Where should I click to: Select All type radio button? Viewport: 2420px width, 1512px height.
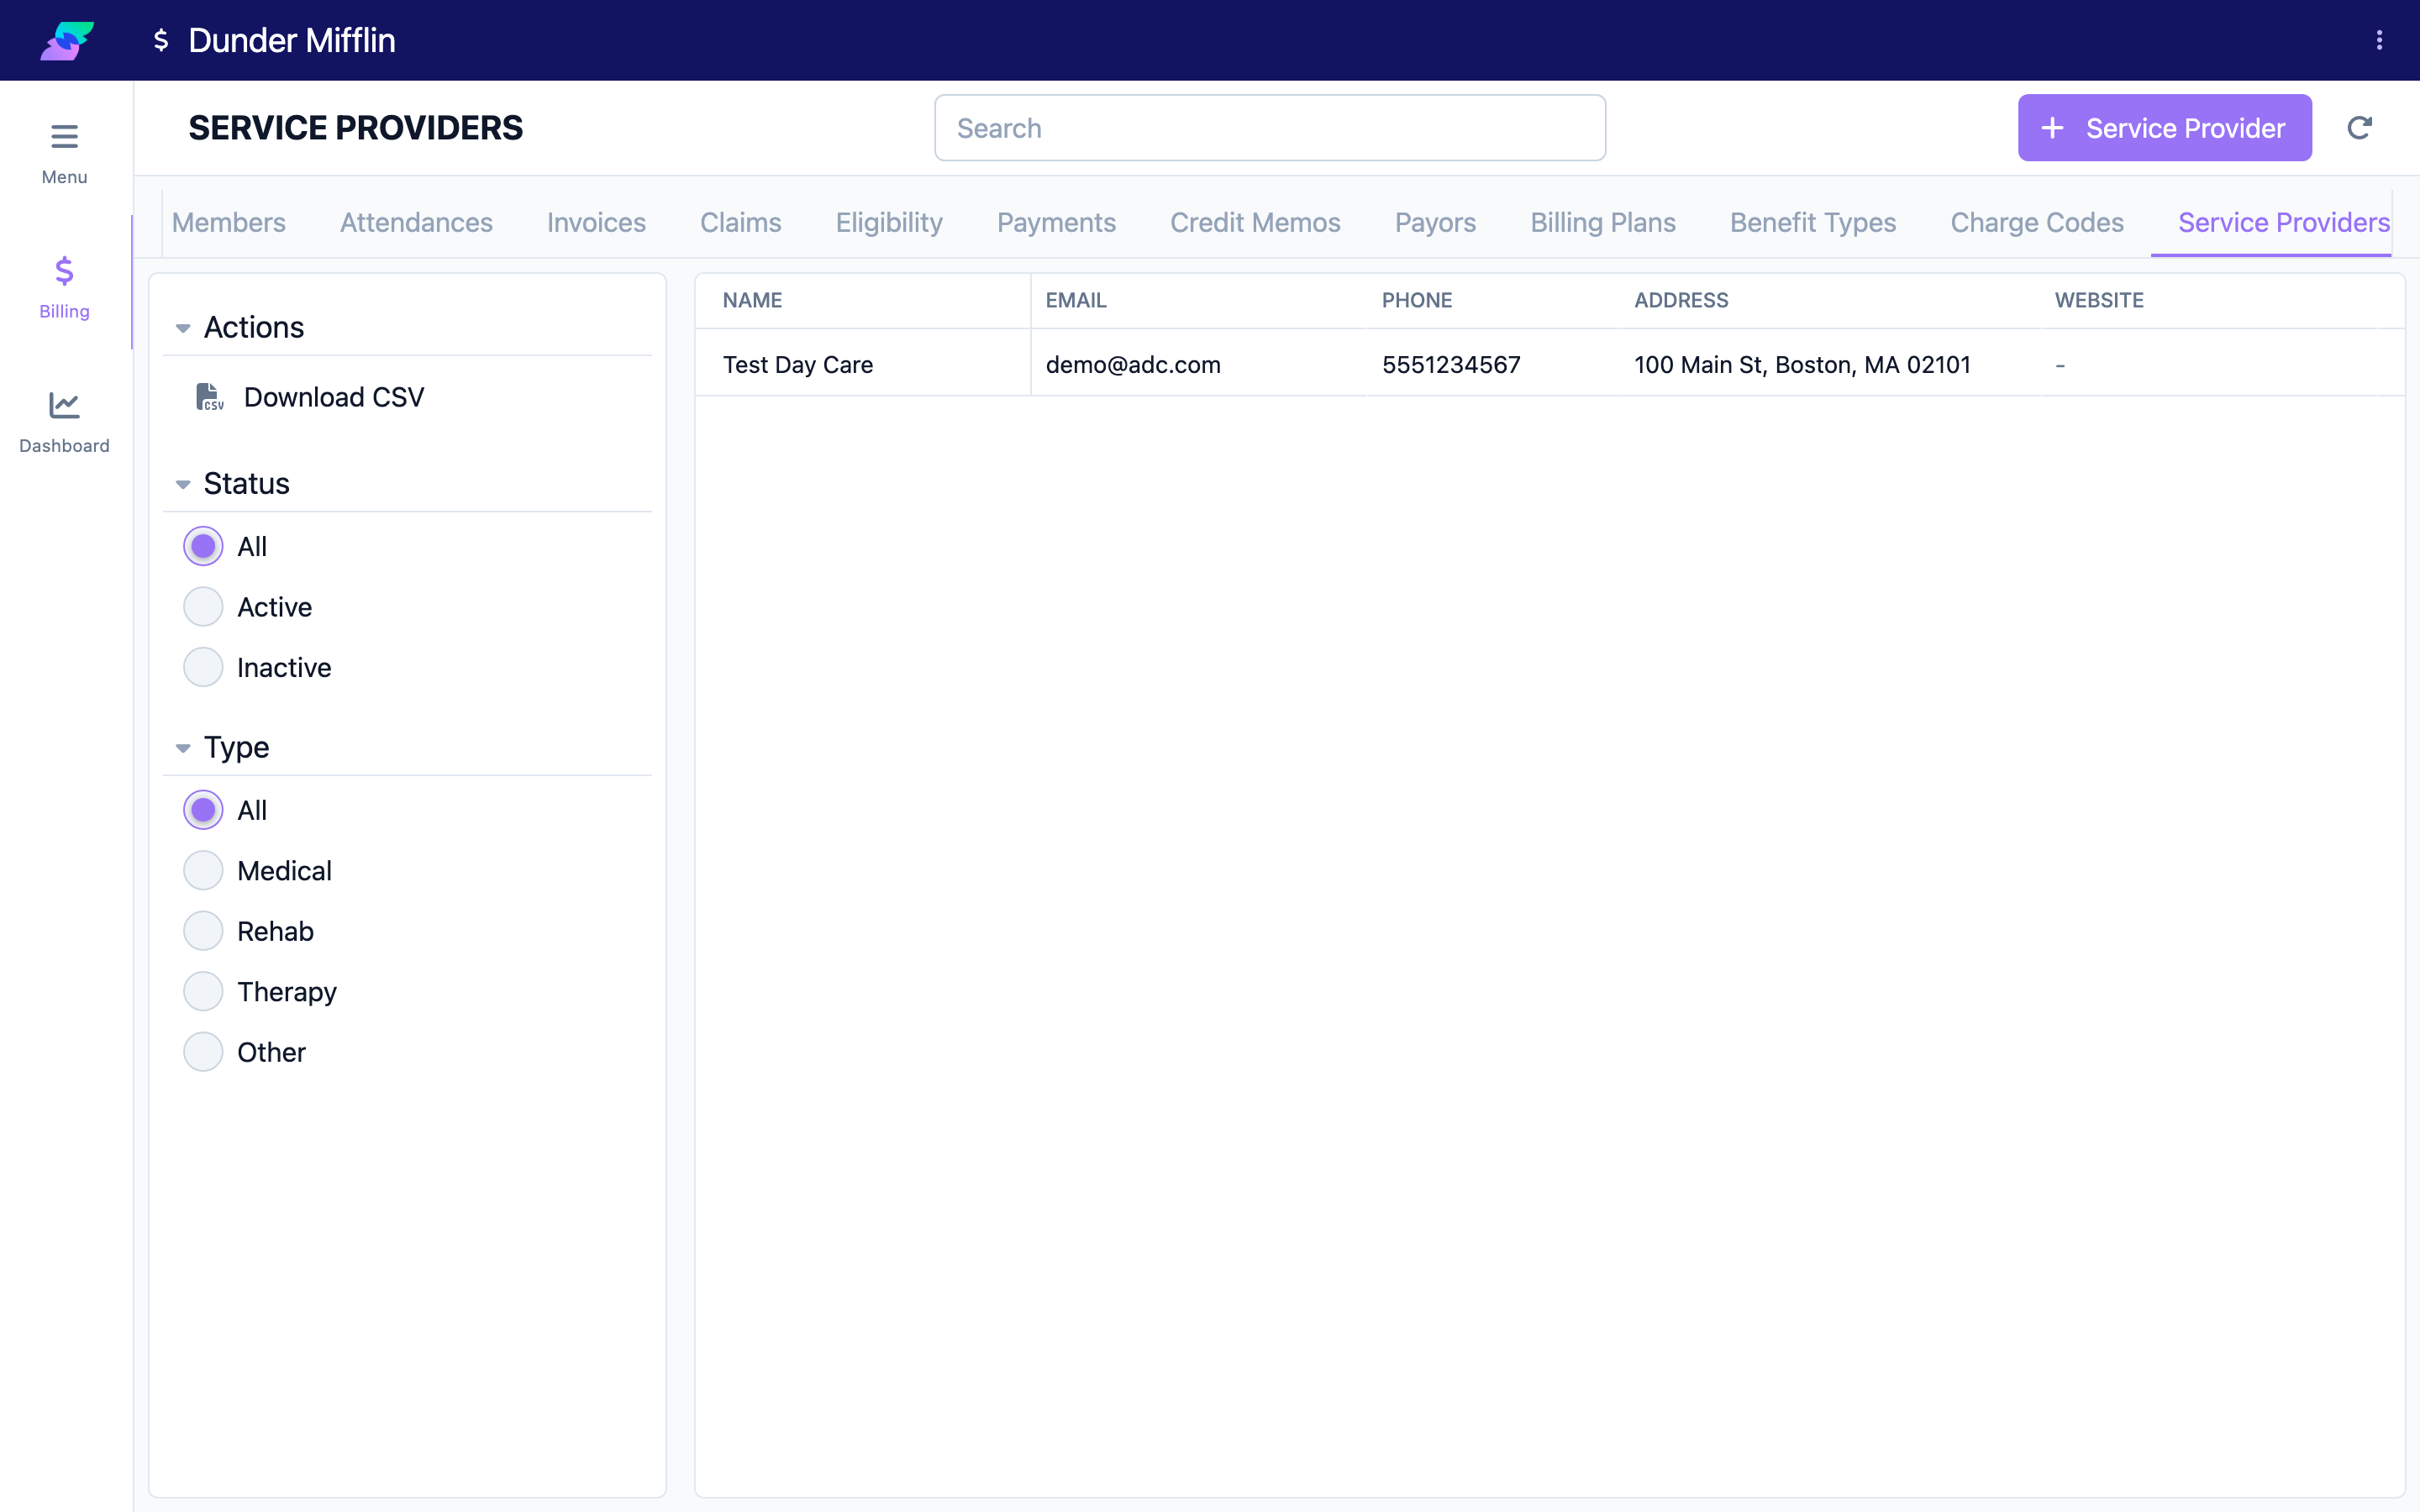(x=203, y=810)
